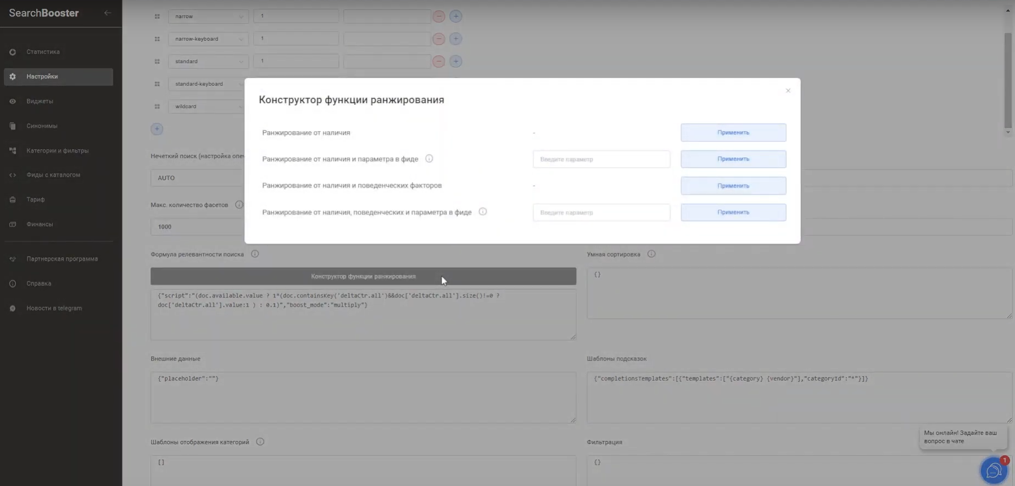Click info icon next to Умная сортировка
The image size is (1015, 486).
tap(651, 254)
